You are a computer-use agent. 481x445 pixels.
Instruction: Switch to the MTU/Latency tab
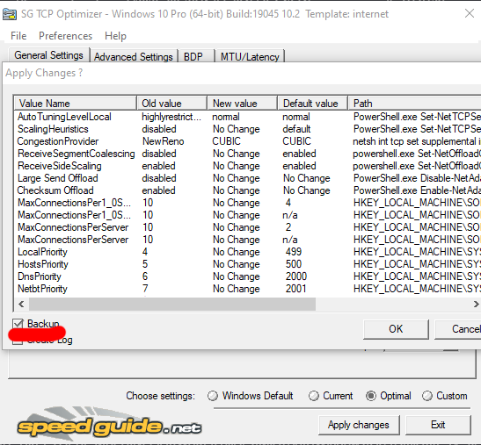click(x=250, y=57)
